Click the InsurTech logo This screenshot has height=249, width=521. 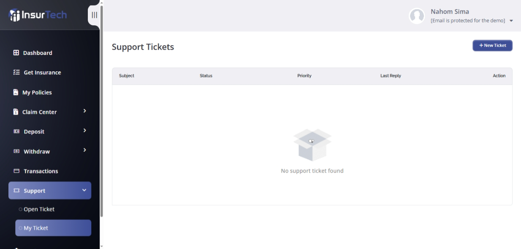38,15
